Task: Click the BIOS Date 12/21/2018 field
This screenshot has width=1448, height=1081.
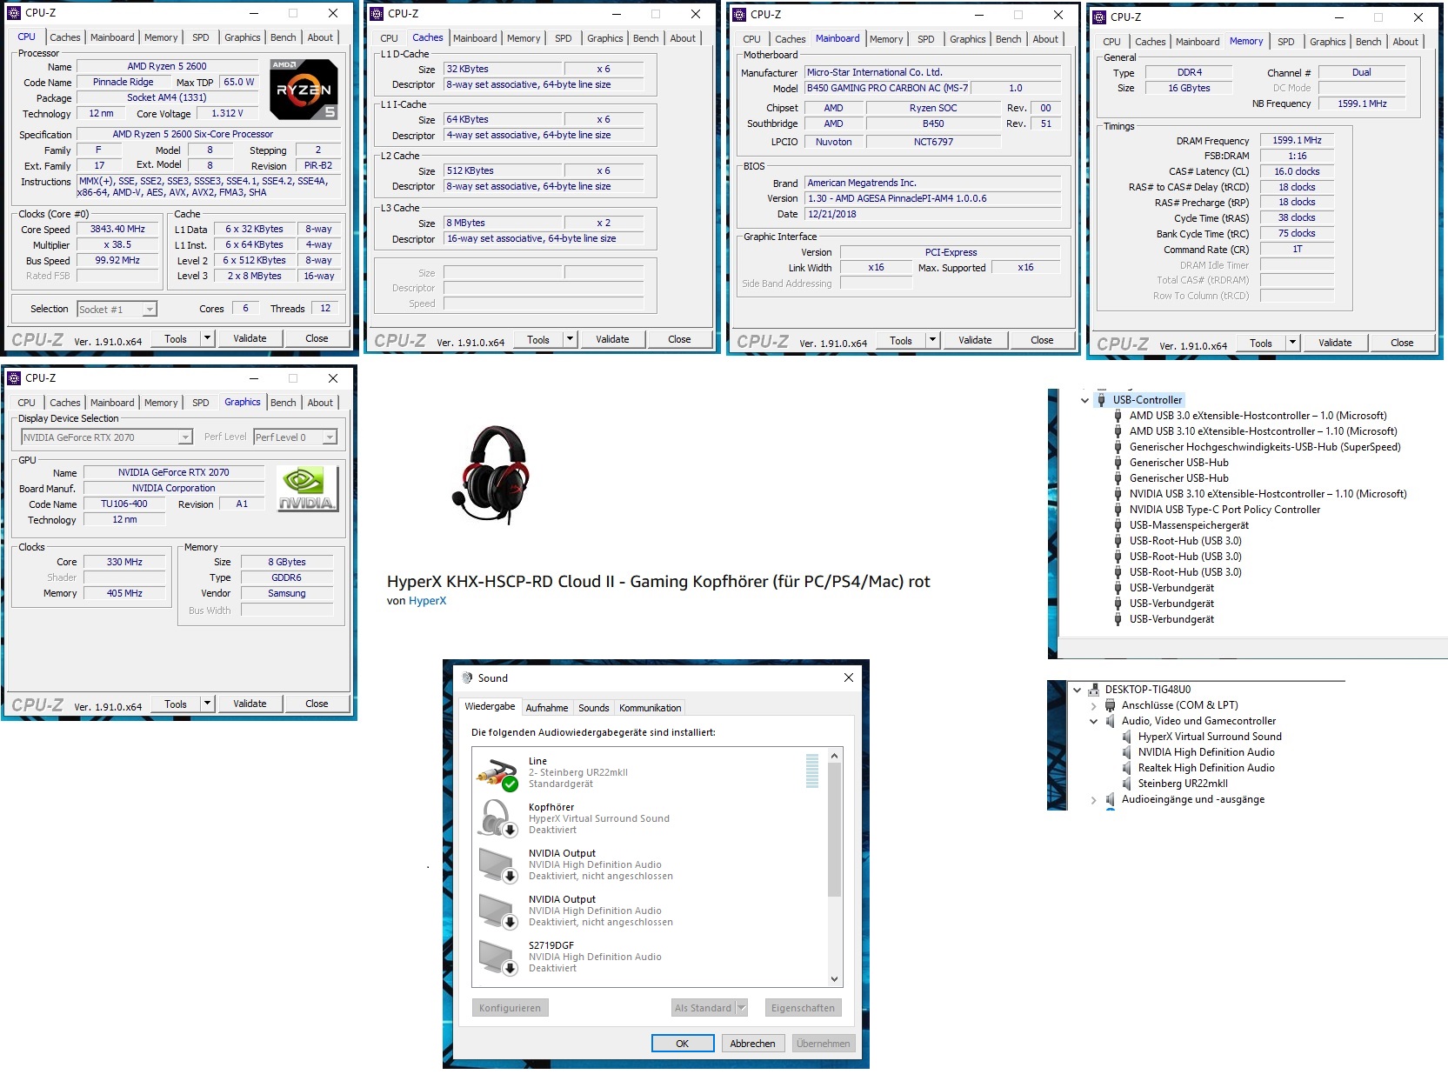Action: click(x=932, y=214)
